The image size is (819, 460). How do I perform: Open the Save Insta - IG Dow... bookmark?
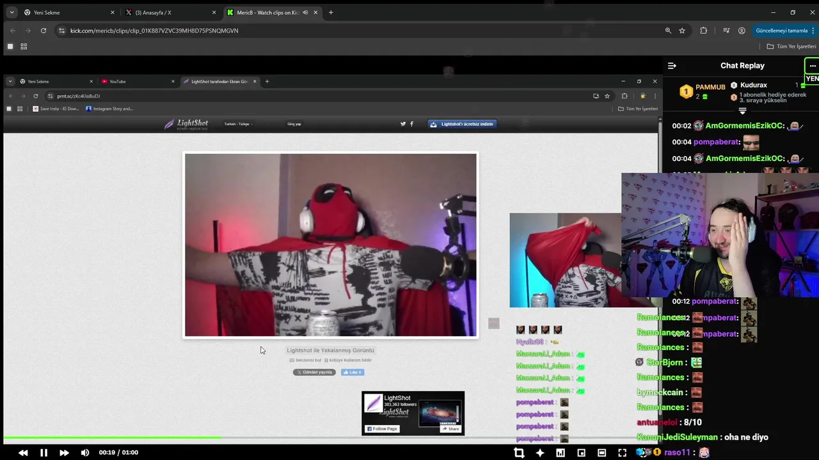(56, 109)
